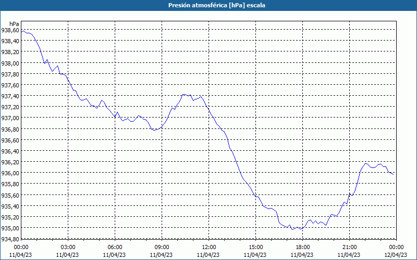This screenshot has height=260, width=417.
Task: Click the 11/04/23 date under 12:00
Action: point(208,255)
